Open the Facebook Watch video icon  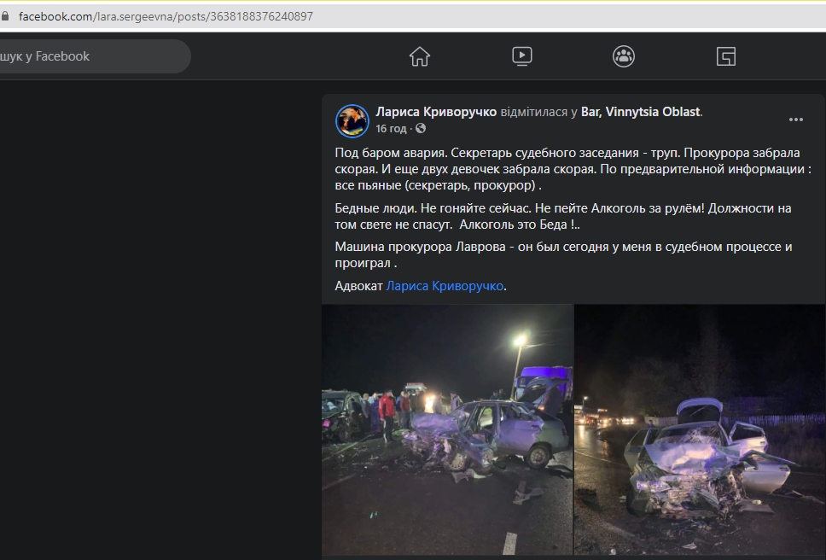pyautogui.click(x=522, y=56)
